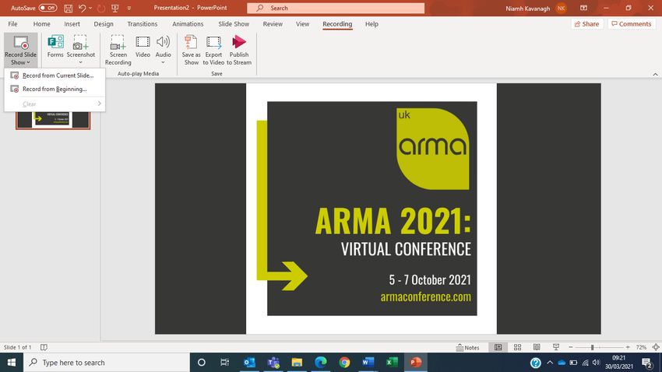662x372 pixels.
Task: Open Outlook from taskbar
Action: click(x=249, y=363)
